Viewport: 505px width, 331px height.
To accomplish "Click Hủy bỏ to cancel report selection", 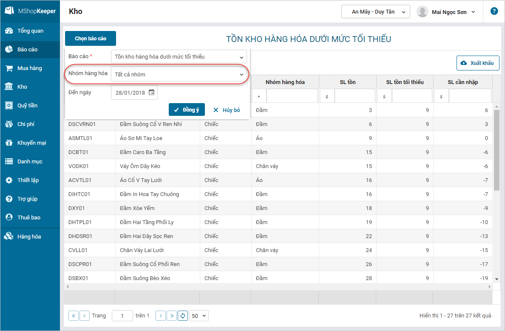I will (x=227, y=110).
